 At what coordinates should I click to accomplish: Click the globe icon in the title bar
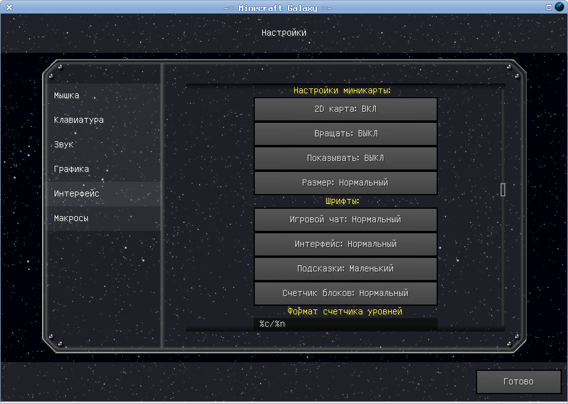[x=560, y=7]
